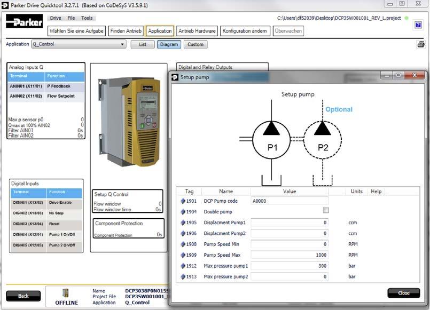Edit the DCP Pump code field

[290, 201]
